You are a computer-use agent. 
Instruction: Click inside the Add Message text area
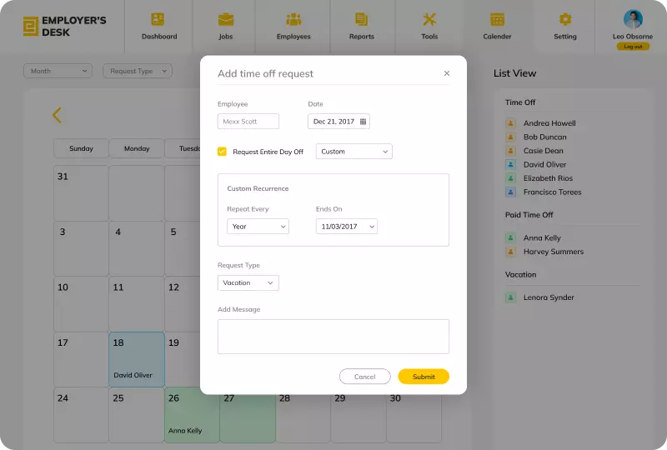[333, 337]
